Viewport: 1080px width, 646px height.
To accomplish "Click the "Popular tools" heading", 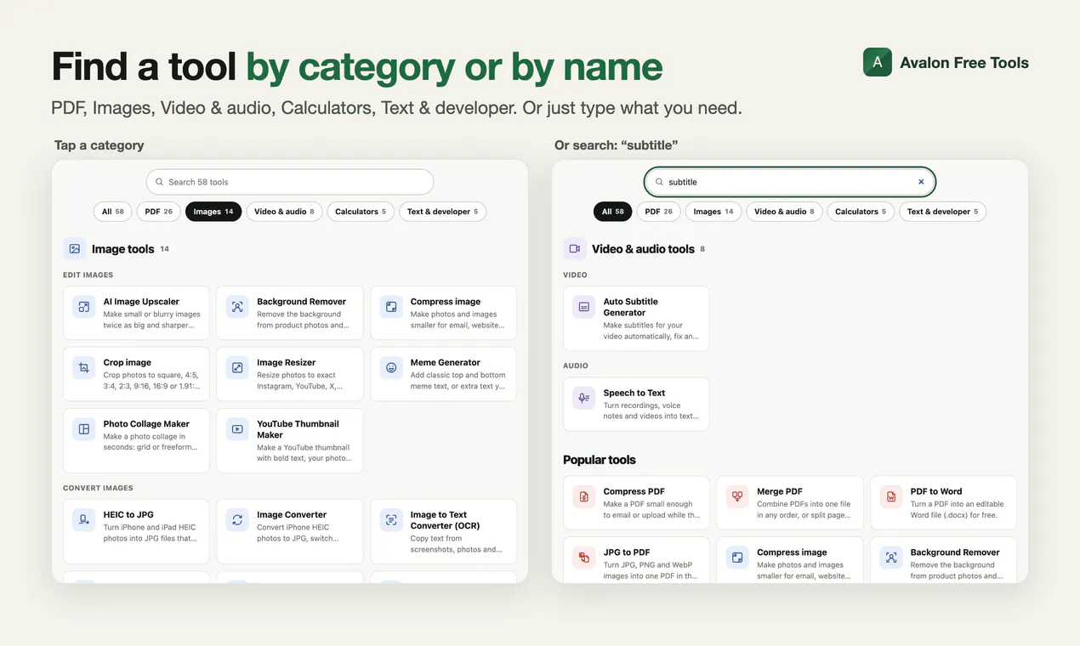I will (x=600, y=460).
